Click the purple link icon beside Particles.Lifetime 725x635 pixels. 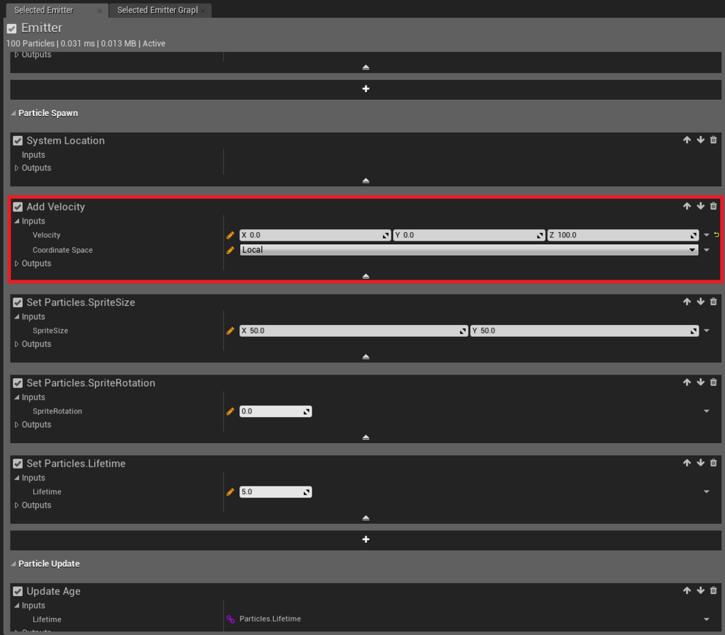point(230,619)
